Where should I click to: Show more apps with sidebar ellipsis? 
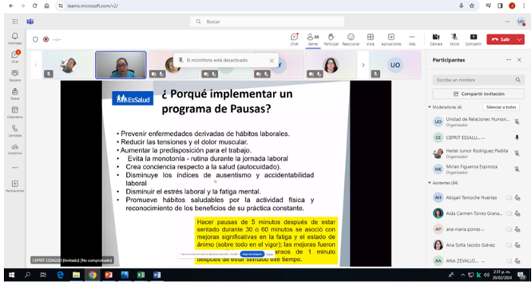coord(15,168)
